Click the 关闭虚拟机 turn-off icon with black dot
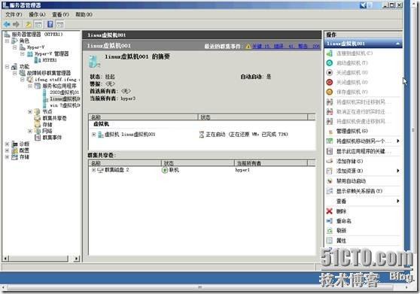The width and height of the screenshot is (420, 294). tap(330, 72)
